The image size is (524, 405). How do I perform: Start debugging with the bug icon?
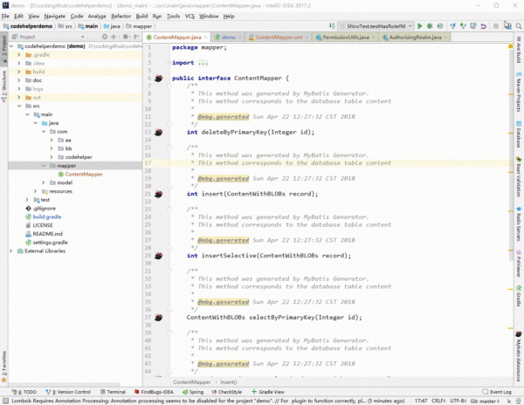[430, 26]
